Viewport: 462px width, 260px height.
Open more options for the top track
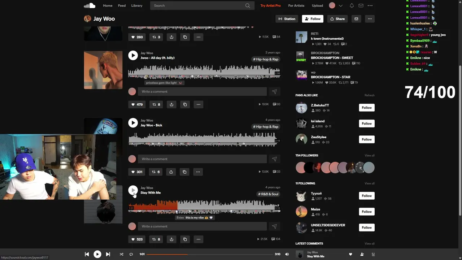point(198,37)
